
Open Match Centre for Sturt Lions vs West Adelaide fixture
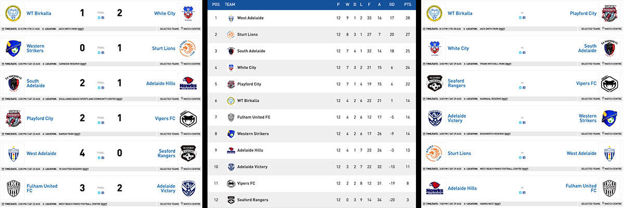[x=612, y=169]
